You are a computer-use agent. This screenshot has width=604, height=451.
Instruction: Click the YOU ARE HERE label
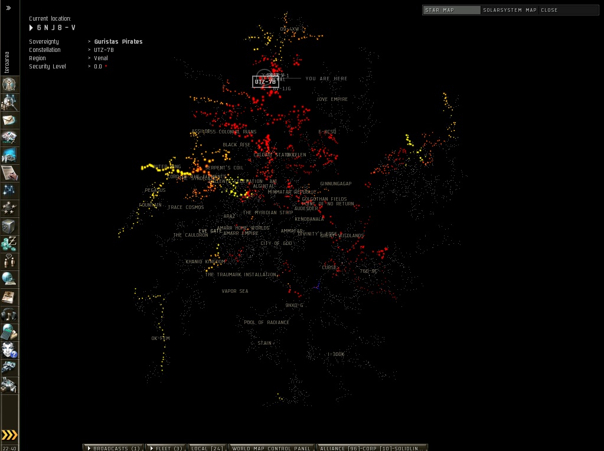[x=327, y=79]
